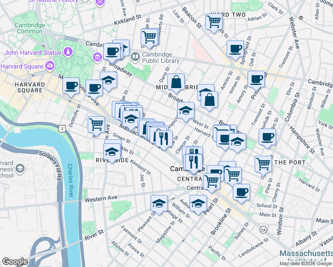Click the 'HARVARD SQUARE' neighborhood label

pos(30,88)
